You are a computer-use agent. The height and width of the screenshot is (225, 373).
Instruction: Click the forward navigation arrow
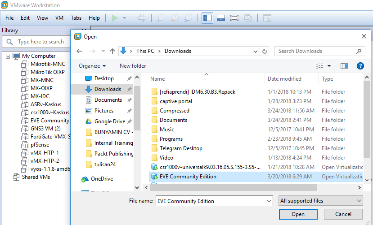[x=93, y=51]
